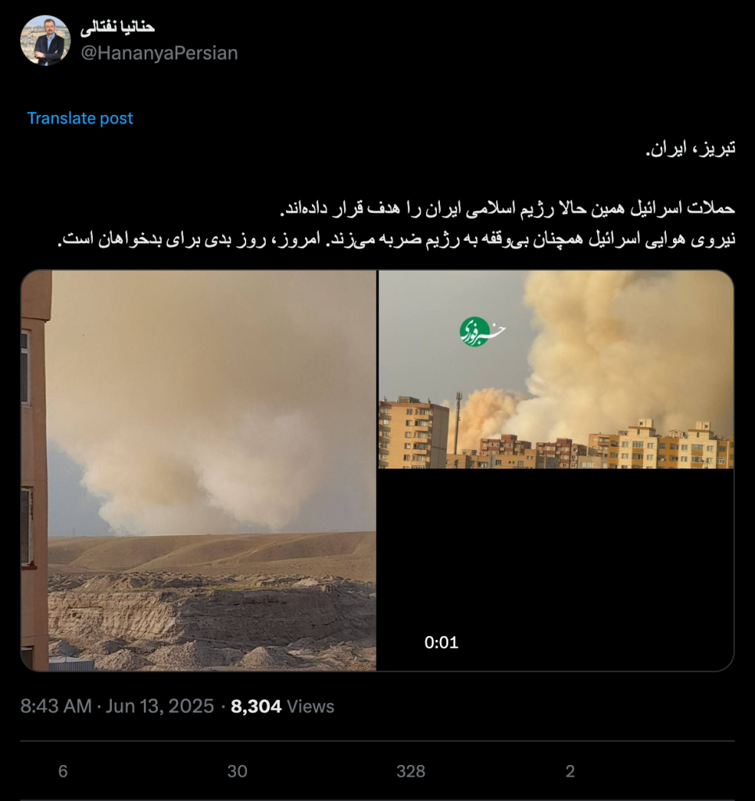This screenshot has height=801, width=755.
Task: Click the Translate post link
Action: click(x=80, y=118)
